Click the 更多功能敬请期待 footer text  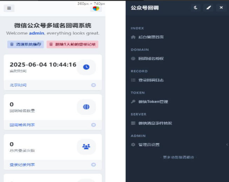pyautogui.click(x=179, y=157)
